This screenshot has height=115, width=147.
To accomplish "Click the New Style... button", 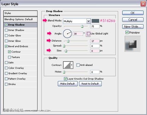I will pyautogui.click(x=133, y=27).
